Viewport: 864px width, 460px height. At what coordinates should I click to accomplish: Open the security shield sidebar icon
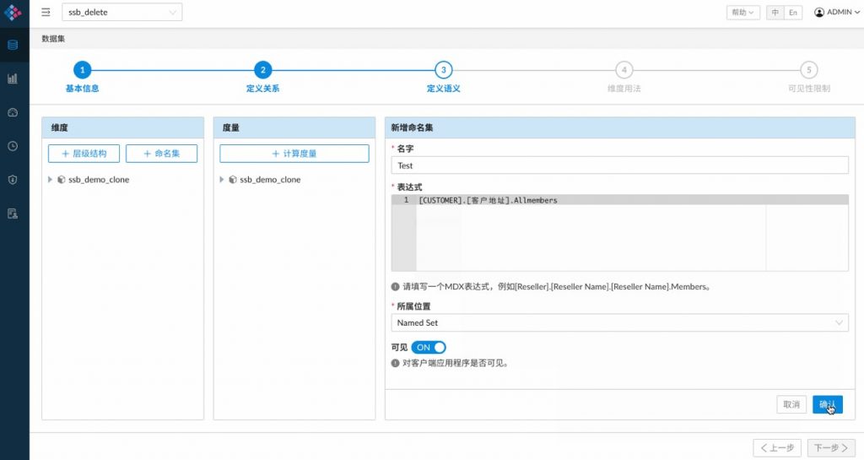point(13,179)
